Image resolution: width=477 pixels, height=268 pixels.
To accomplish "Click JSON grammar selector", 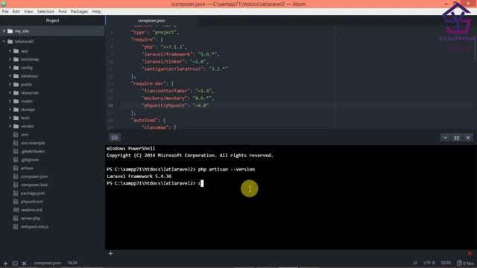I will point(446,263).
